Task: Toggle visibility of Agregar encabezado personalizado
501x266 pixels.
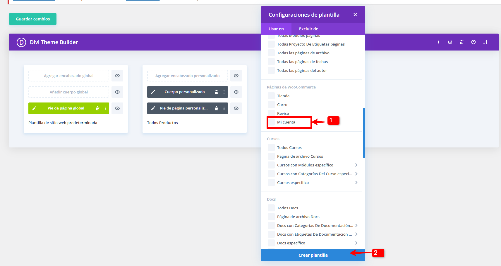Action: pyautogui.click(x=236, y=76)
